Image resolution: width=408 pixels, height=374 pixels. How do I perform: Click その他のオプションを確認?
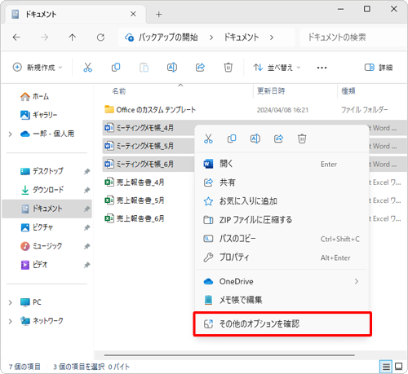[282, 323]
